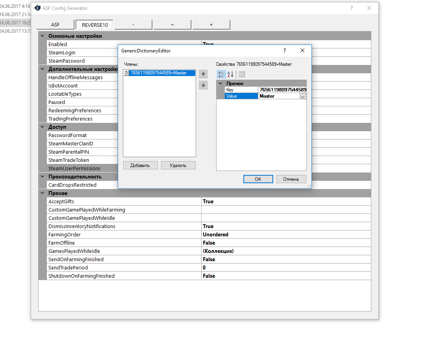
Task: Click Удалить to remove the member
Action: tap(178, 165)
